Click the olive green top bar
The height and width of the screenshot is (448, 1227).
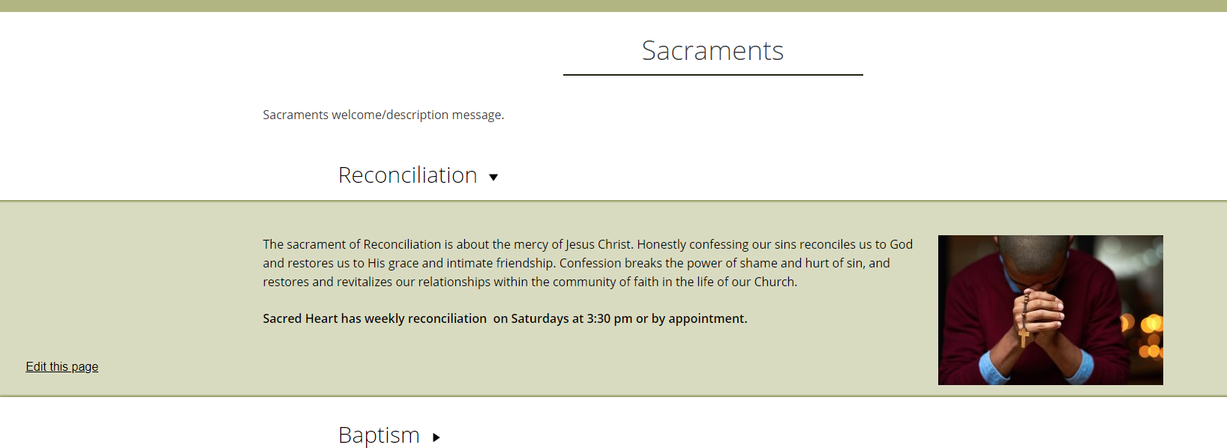tap(613, 5)
